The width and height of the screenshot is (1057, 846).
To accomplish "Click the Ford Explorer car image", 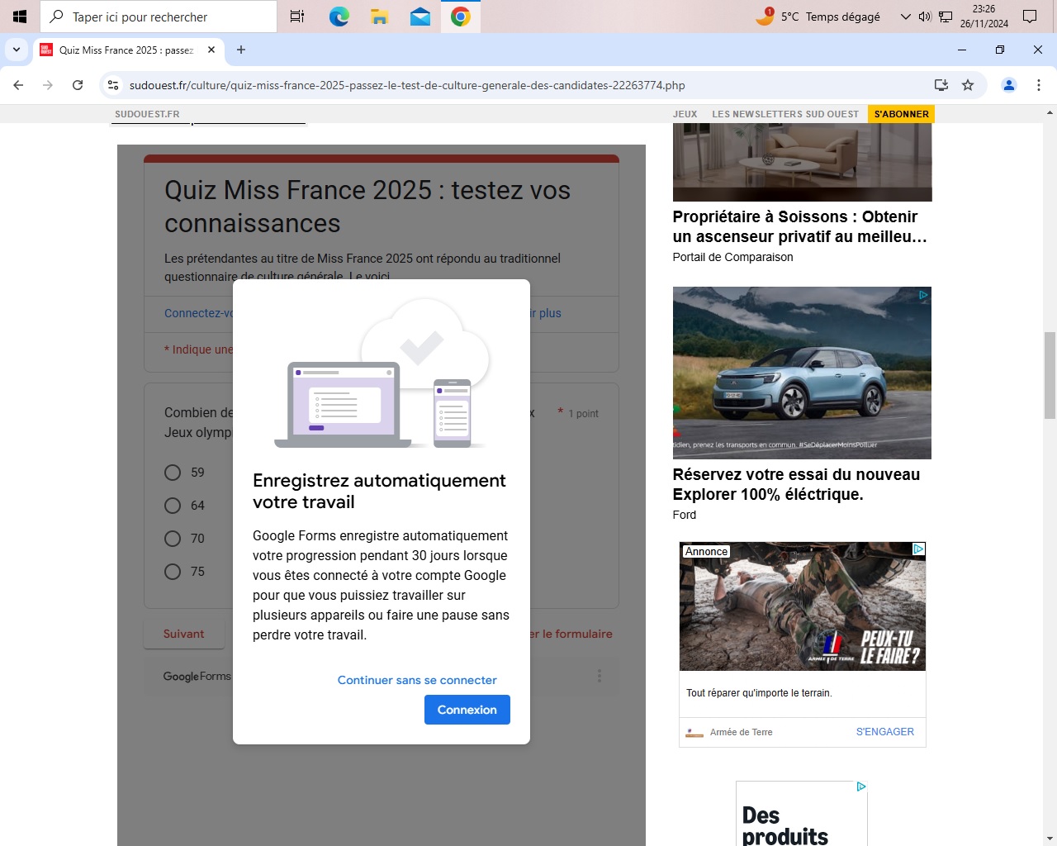I will point(802,373).
